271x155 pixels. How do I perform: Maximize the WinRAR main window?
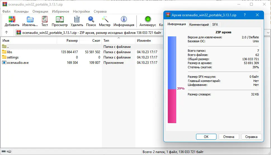[251, 4]
